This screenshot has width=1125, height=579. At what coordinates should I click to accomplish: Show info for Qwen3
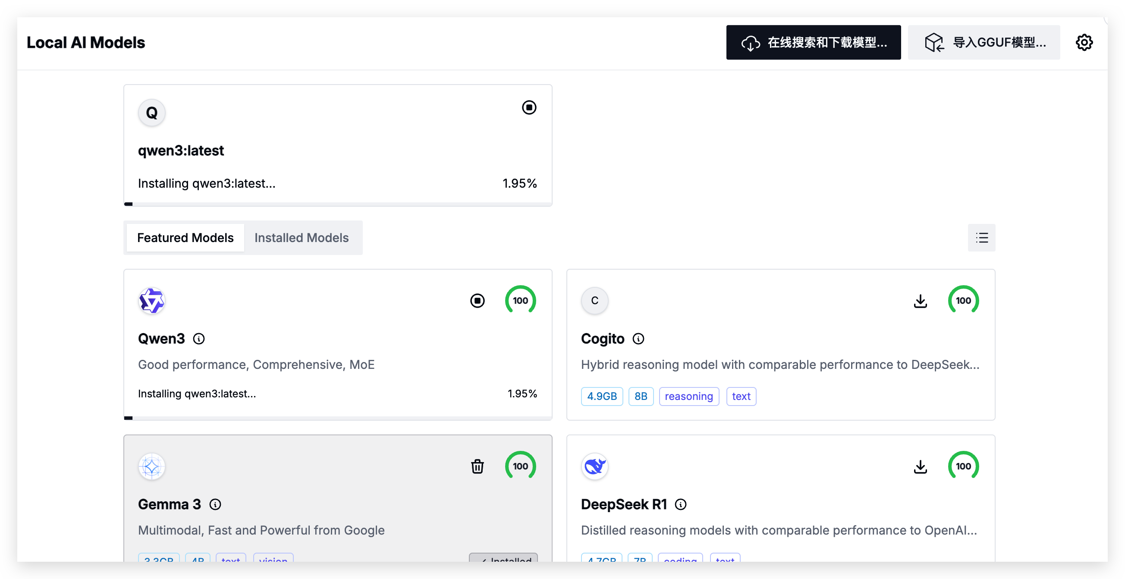coord(199,339)
